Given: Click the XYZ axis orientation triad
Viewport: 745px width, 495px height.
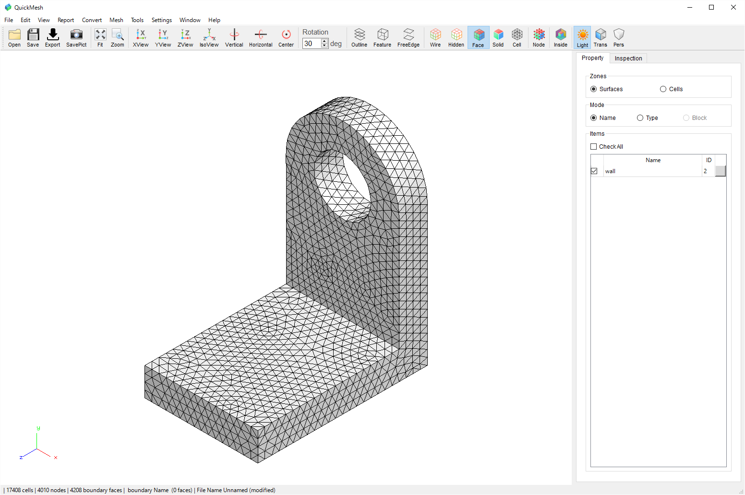Looking at the screenshot, I should tap(38, 443).
